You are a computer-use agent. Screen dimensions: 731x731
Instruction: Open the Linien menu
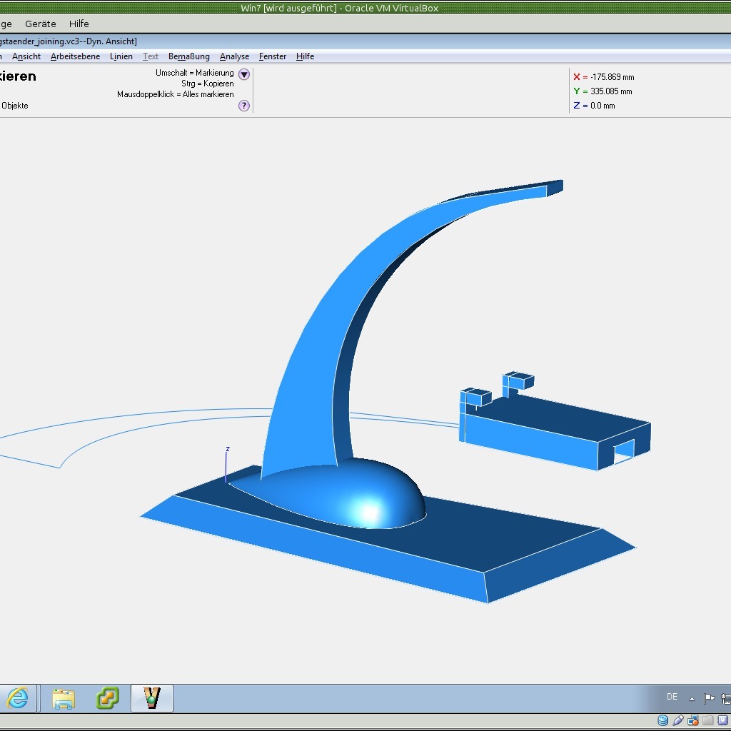click(121, 56)
